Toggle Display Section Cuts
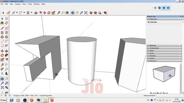184x103 pixels. 164,8
